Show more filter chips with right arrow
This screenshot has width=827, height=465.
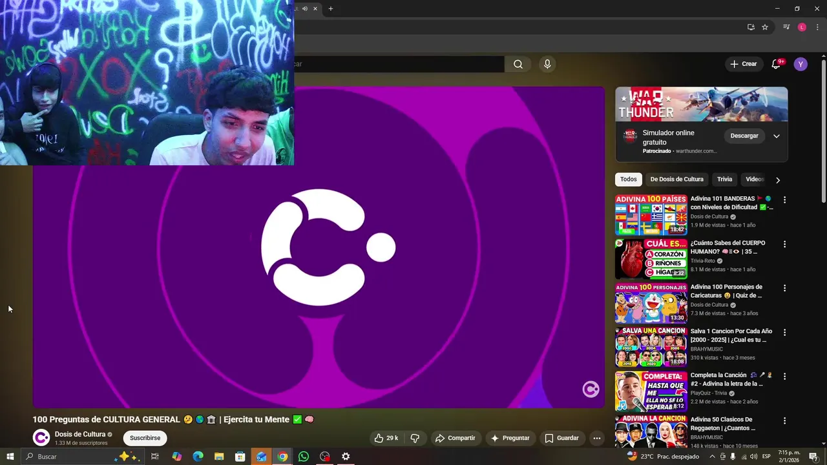coord(778,180)
